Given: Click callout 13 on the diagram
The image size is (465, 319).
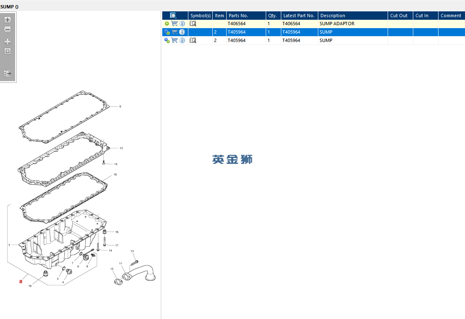Looking at the screenshot, I should tap(132, 251).
